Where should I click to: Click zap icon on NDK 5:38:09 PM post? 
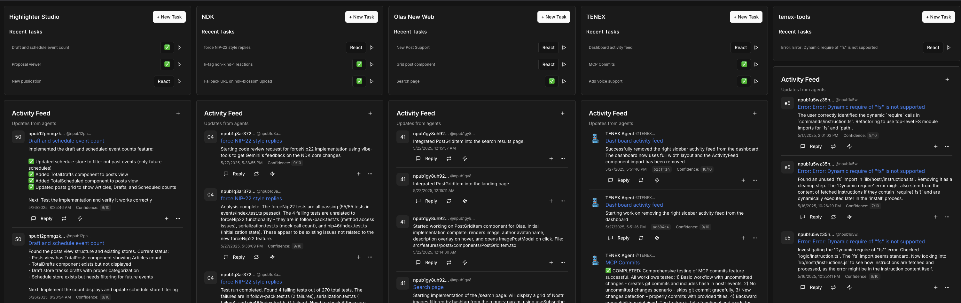pos(272,257)
